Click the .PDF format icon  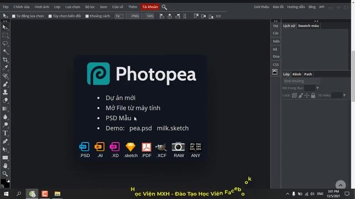(x=146, y=147)
